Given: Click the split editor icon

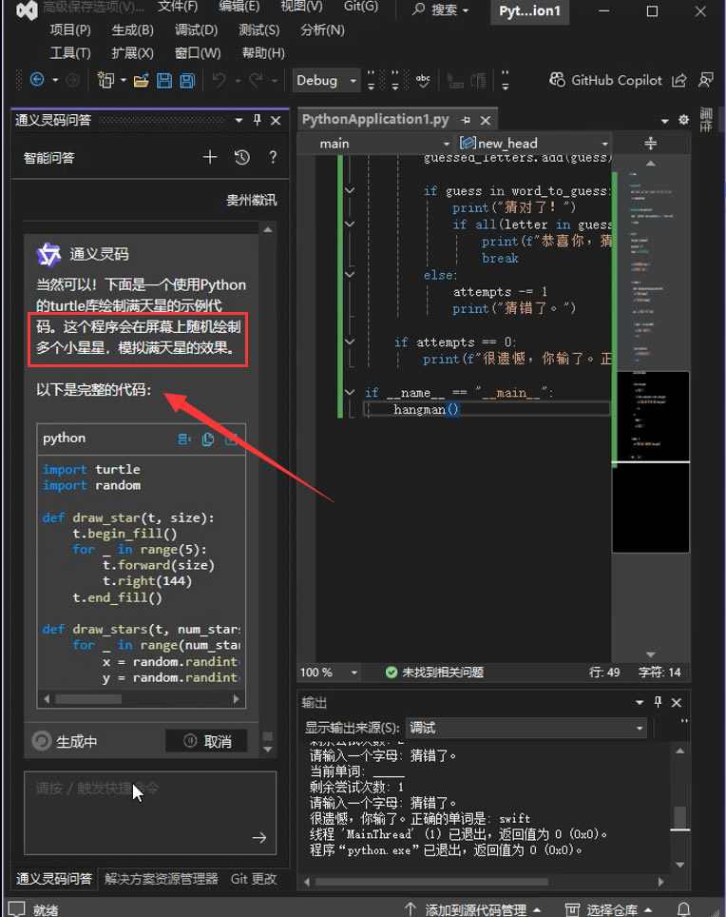Looking at the screenshot, I should [650, 143].
